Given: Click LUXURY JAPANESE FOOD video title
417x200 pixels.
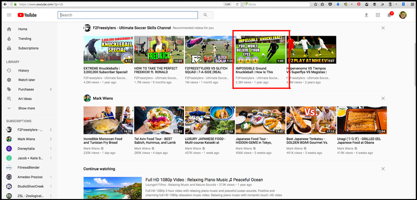Looking at the screenshot, I should (205, 141).
